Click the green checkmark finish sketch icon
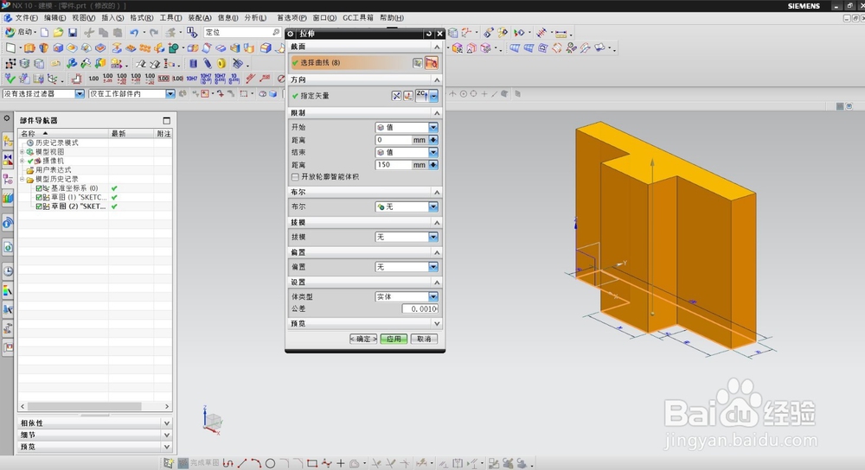Viewport: 865px width, 470px height. [10, 79]
